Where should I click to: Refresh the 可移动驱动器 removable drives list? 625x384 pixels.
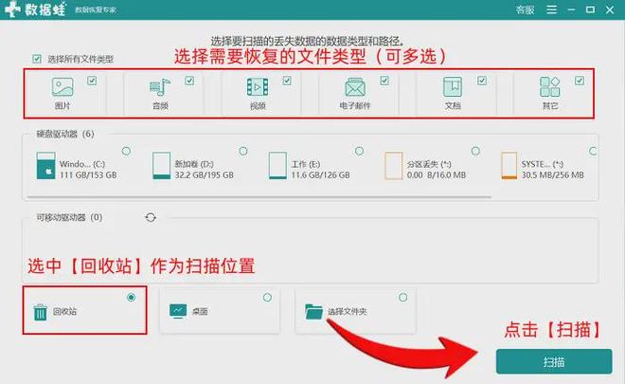click(151, 217)
